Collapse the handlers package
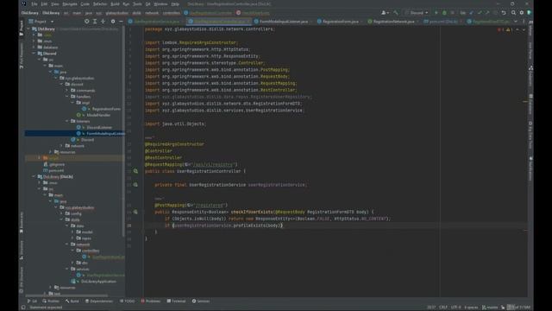The image size is (552, 311). [67, 97]
